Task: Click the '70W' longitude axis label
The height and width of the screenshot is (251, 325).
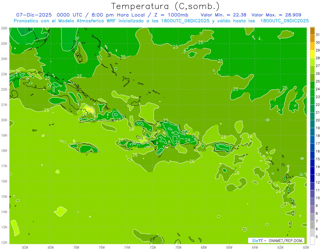Action: [178, 247]
